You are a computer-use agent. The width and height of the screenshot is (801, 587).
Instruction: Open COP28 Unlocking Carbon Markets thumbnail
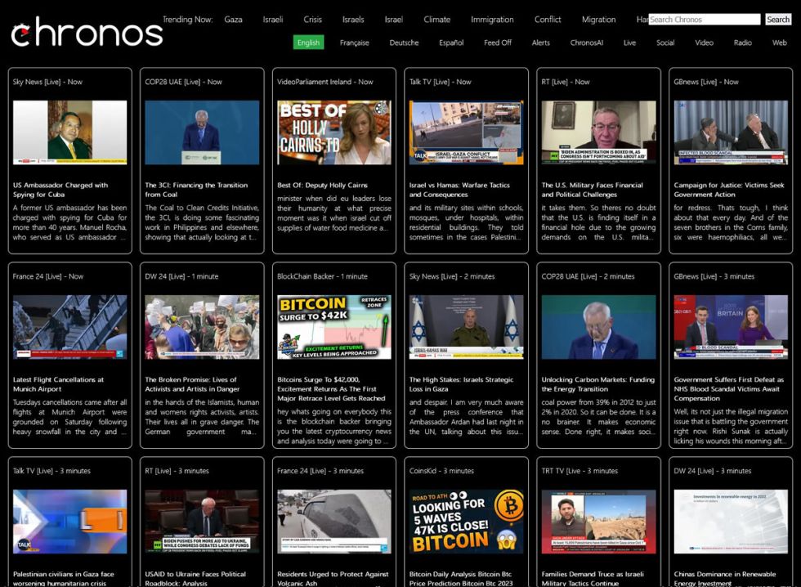tap(598, 327)
